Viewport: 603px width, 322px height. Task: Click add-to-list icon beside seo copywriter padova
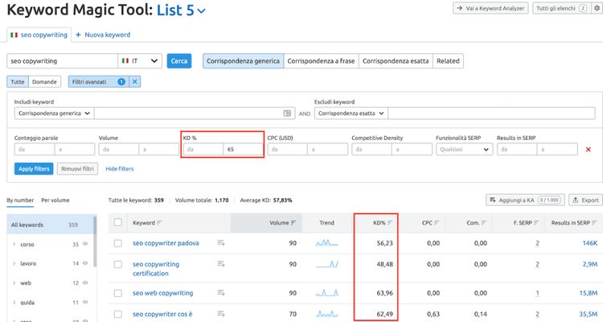[x=221, y=242]
